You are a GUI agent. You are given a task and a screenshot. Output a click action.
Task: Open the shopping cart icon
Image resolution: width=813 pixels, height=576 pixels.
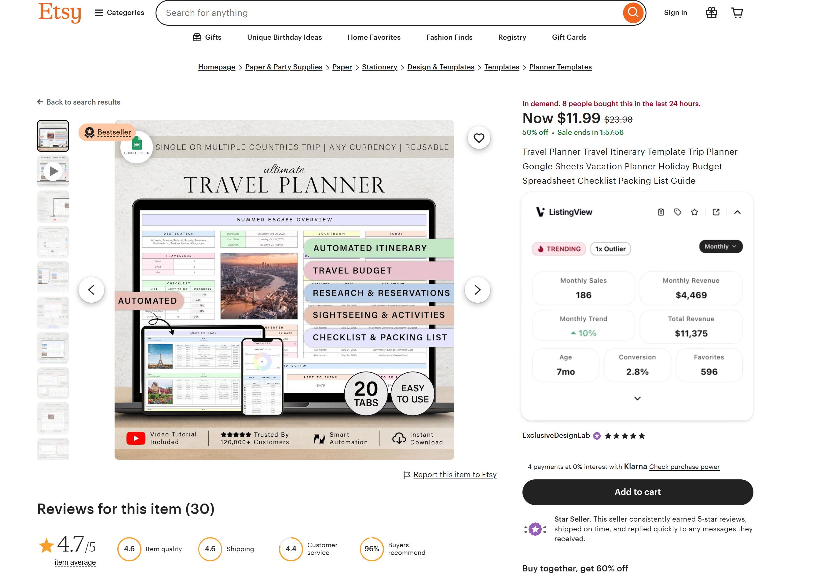[737, 13]
